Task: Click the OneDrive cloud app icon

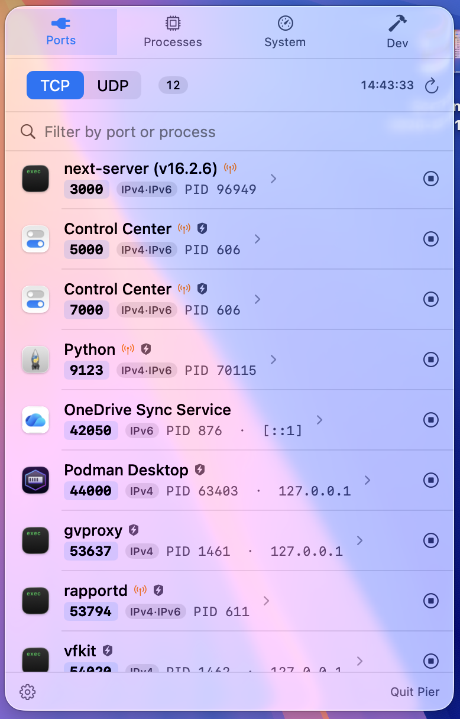Action: click(x=35, y=420)
